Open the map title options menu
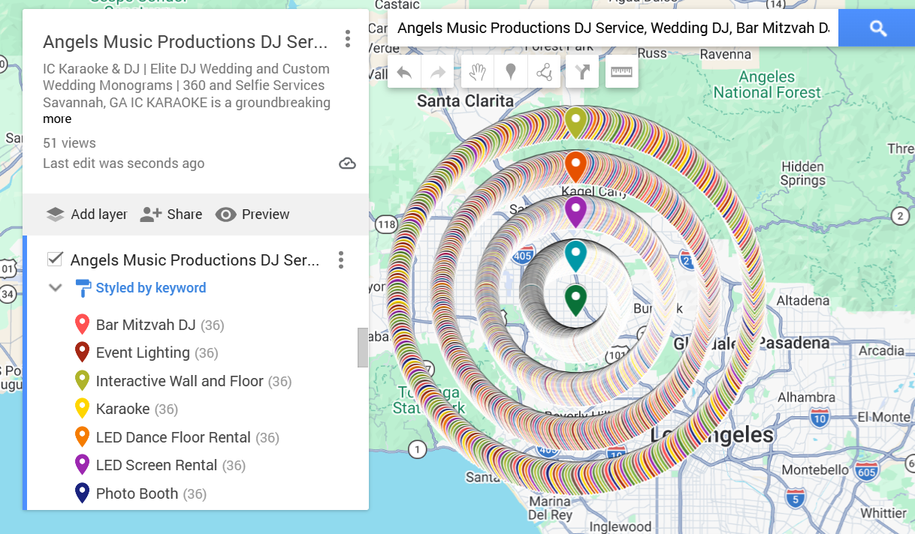 (x=348, y=38)
